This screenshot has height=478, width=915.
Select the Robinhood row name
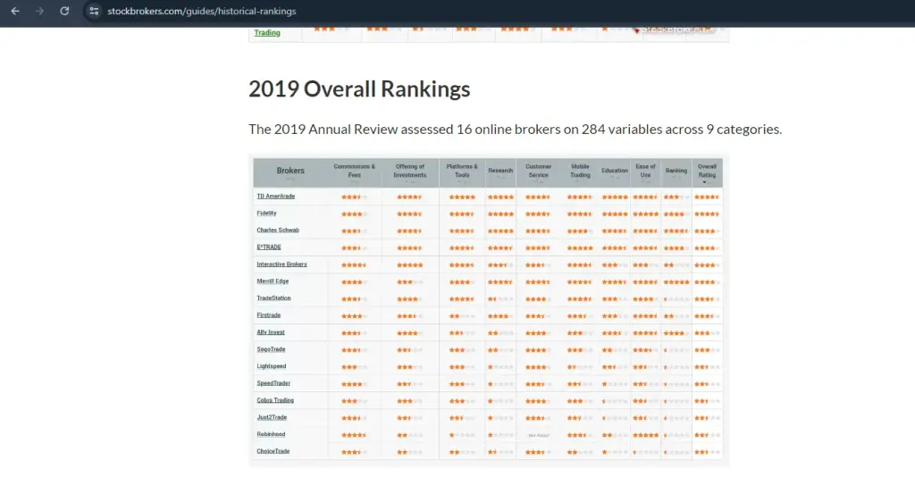pos(271,434)
